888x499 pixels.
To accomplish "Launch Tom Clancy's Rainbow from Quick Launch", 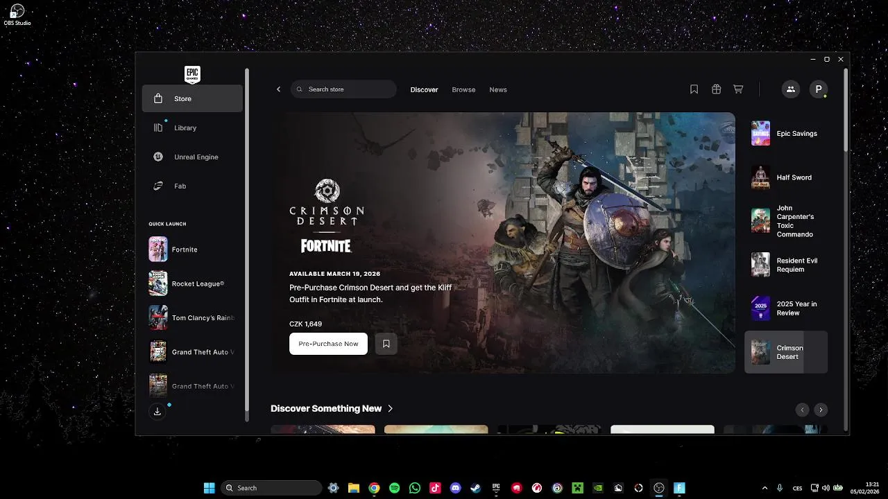I will point(192,318).
